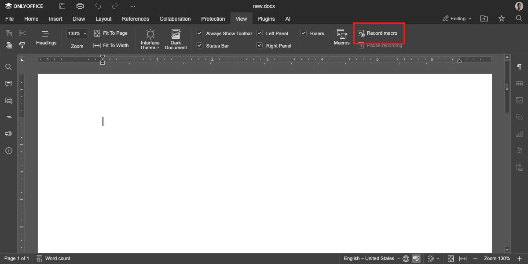Uncheck Always Show Toolbar
This screenshot has height=264, width=528.
[200, 33]
